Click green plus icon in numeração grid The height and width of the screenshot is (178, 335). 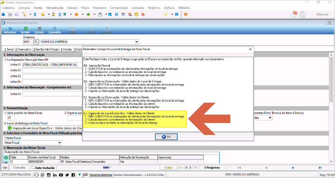(x=6, y=158)
